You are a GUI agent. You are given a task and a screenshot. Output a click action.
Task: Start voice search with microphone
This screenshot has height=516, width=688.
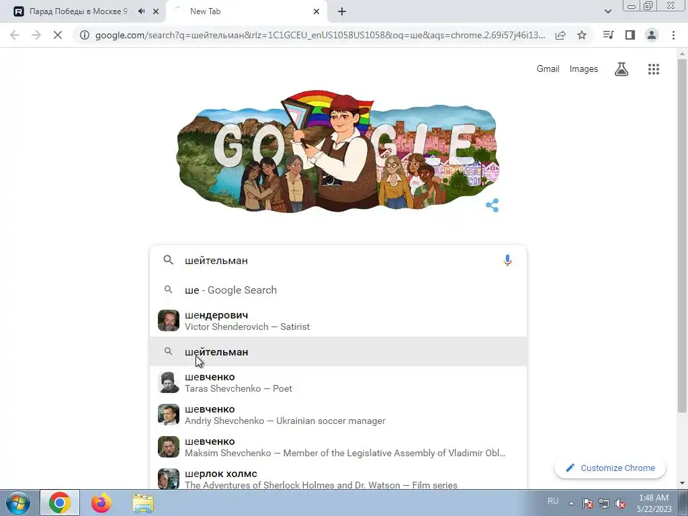[x=507, y=260]
